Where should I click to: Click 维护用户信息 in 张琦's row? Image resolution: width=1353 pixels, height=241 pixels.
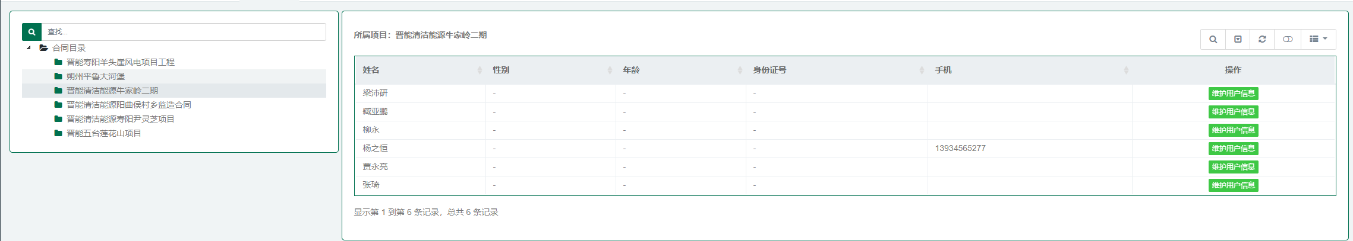[x=1234, y=185]
